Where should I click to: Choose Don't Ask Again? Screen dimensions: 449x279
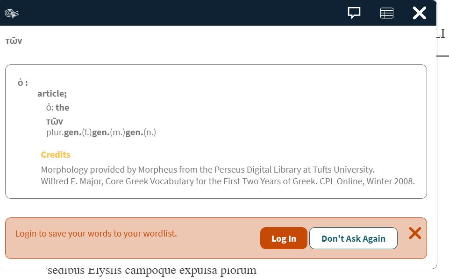click(353, 238)
